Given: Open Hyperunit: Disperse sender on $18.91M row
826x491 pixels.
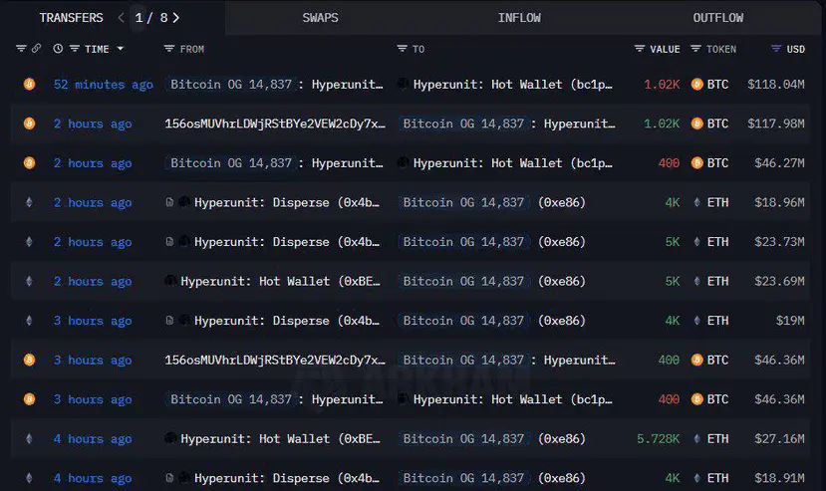Looking at the screenshot, I should click(x=287, y=478).
